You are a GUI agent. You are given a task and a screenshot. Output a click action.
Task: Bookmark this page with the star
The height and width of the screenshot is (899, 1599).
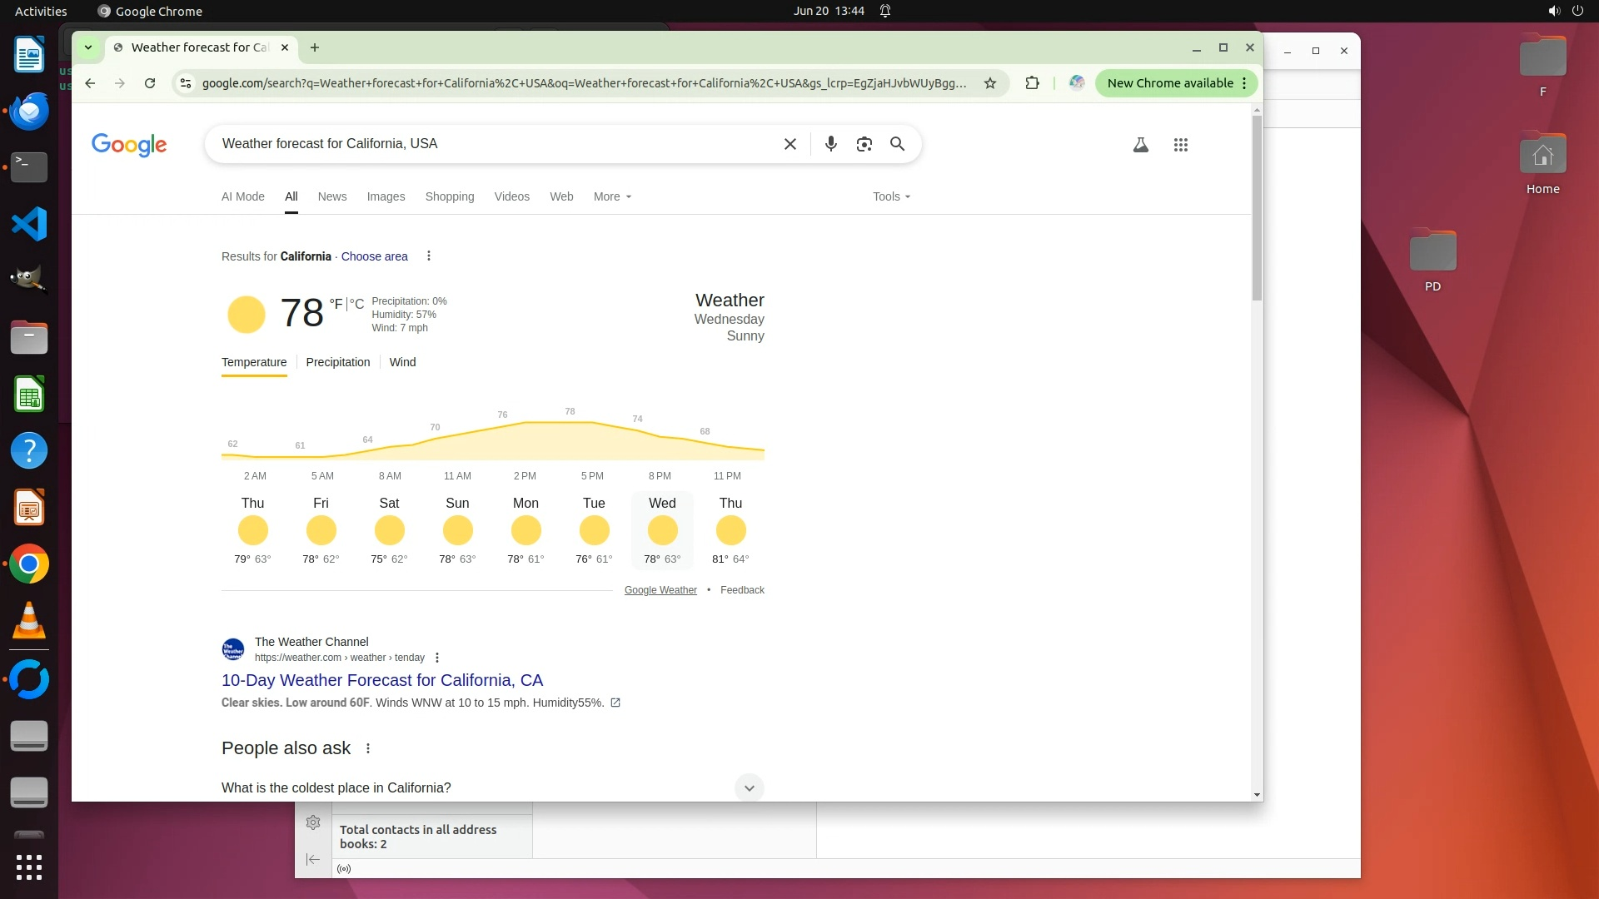(x=989, y=83)
